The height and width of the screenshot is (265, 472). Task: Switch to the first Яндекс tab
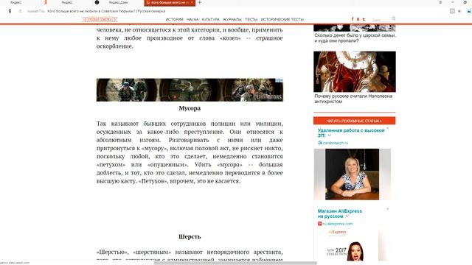15,2
